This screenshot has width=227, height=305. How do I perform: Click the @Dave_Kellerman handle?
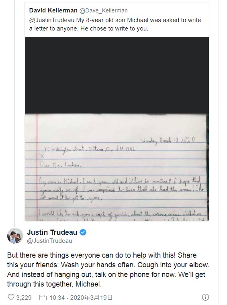tap(104, 10)
